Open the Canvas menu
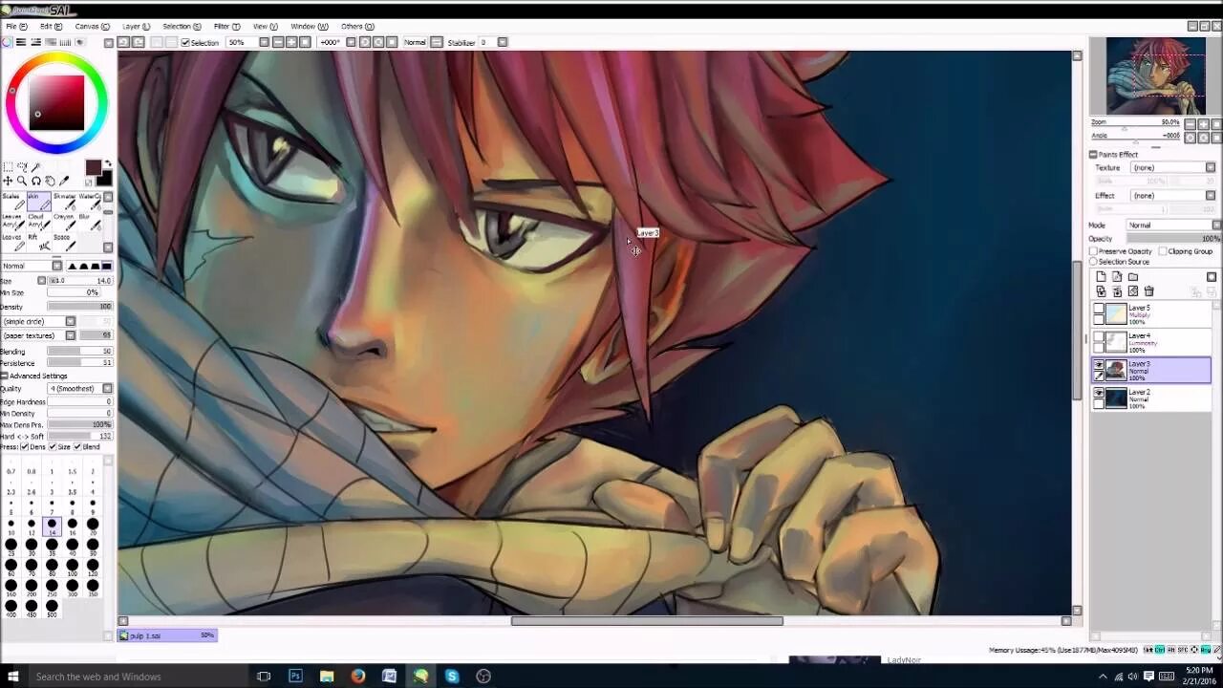The image size is (1223, 688). tap(92, 27)
